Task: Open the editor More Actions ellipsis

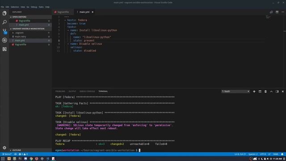Action: 283,12
